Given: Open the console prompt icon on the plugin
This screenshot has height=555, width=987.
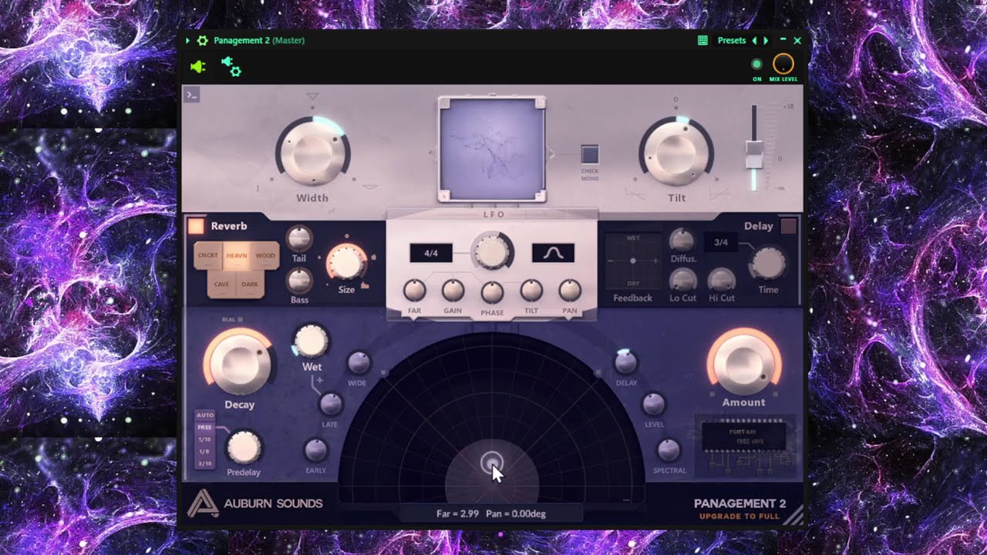Looking at the screenshot, I should tap(192, 95).
